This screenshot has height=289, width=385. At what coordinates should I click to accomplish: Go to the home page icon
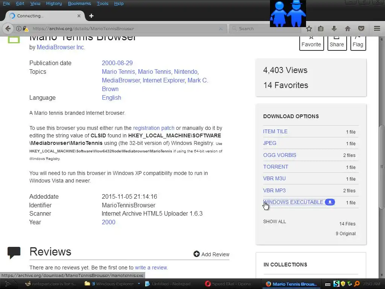[347, 29]
